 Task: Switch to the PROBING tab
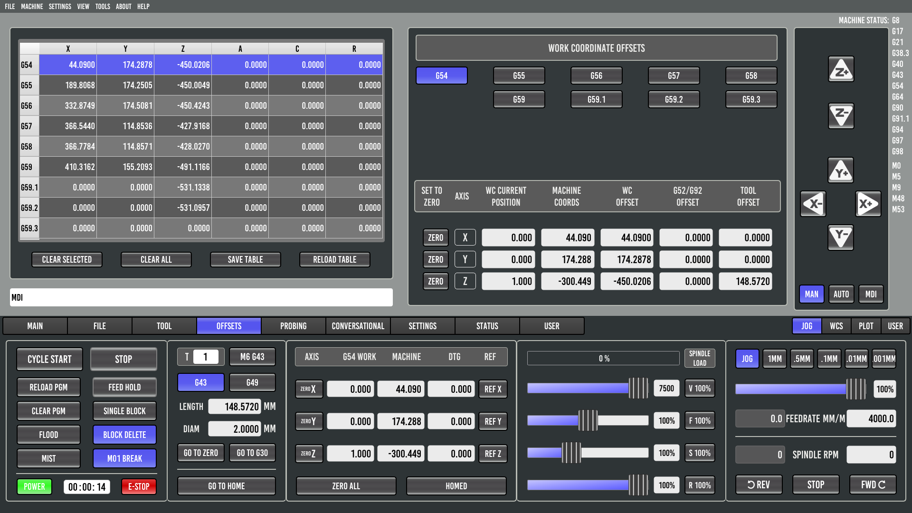[x=293, y=326]
